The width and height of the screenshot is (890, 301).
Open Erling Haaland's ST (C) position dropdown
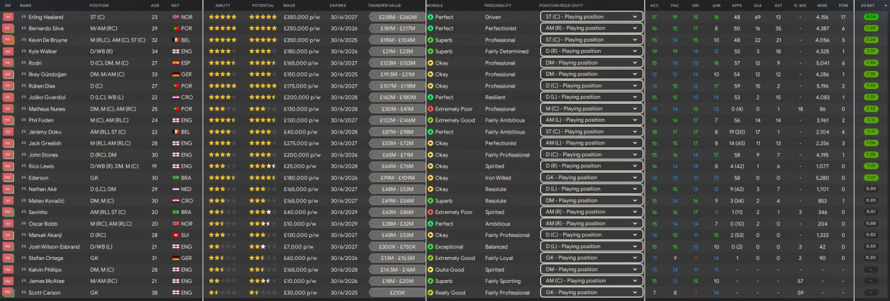pyautogui.click(x=592, y=17)
